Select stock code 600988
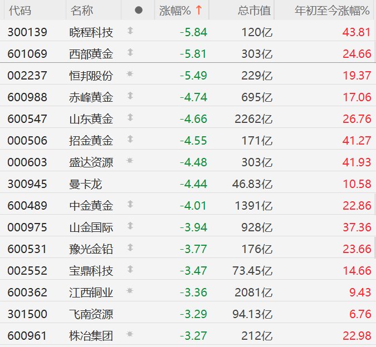The height and width of the screenshot is (347, 376). [27, 97]
